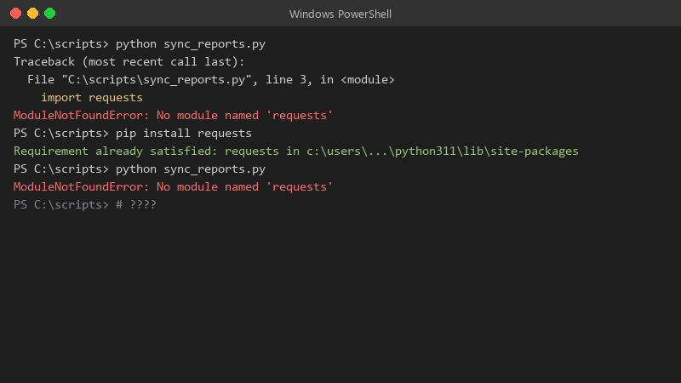Screen dimensions: 681x383
Task: Click 'Traceback (most recent call last):' line
Action: [x=129, y=62]
